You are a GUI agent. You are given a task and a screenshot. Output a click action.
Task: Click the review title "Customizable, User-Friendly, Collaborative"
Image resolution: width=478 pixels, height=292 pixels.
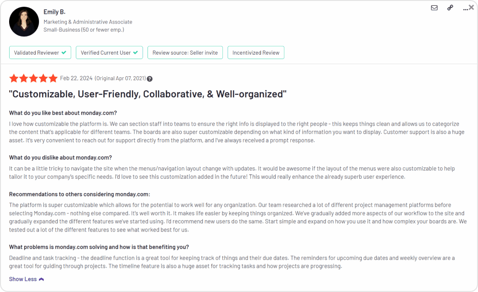pyautogui.click(x=148, y=94)
